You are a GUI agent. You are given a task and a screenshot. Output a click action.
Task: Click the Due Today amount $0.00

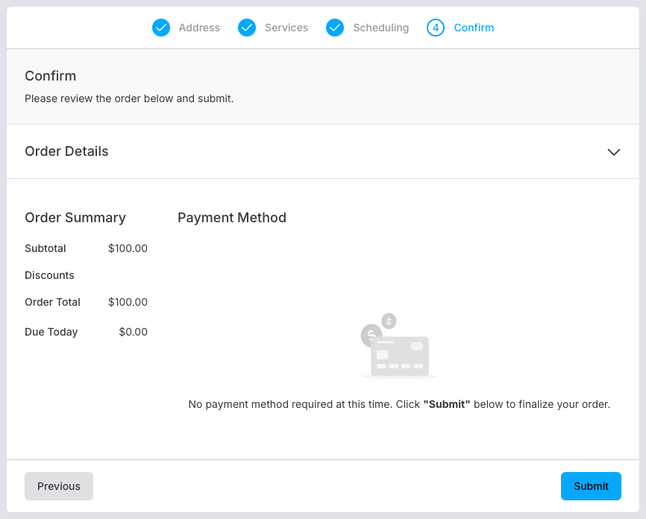click(133, 332)
